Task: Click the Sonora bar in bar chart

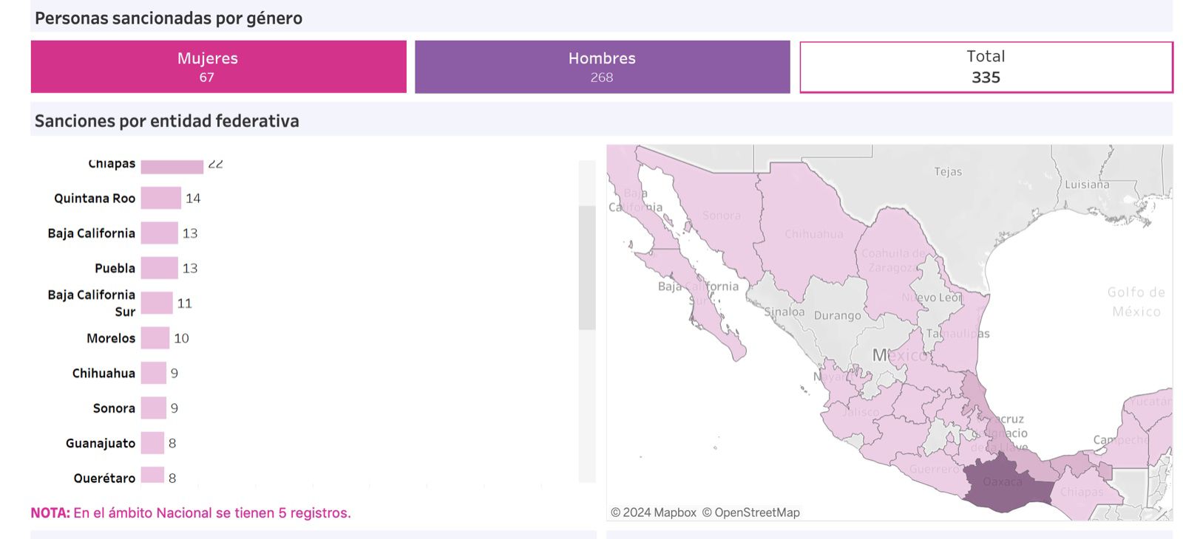Action: (x=154, y=408)
